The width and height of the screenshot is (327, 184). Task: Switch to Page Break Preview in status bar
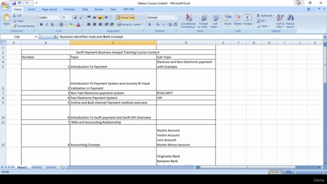click(x=281, y=172)
